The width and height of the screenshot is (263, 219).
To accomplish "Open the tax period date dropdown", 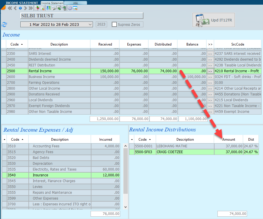I will (90, 25).
